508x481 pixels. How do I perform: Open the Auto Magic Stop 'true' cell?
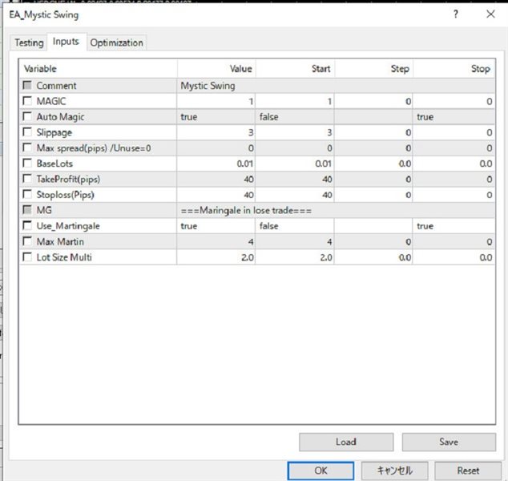454,117
